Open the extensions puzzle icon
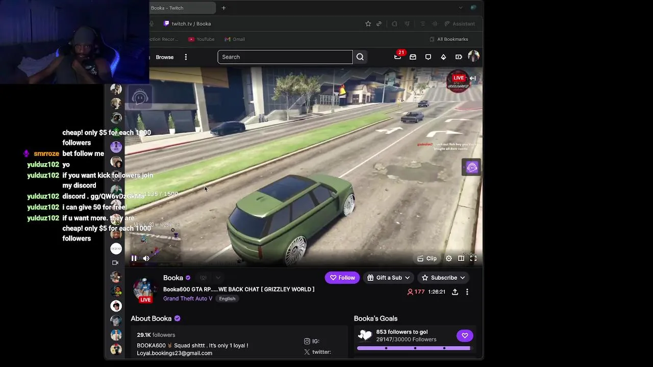 (x=394, y=24)
